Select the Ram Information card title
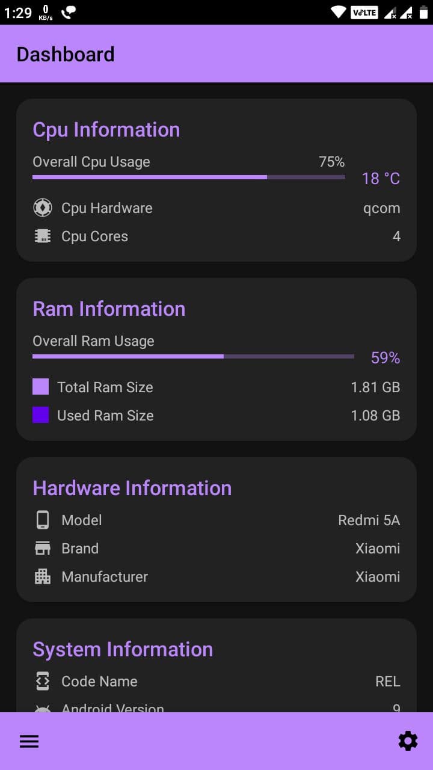Viewport: 433px width, 770px height. (109, 309)
